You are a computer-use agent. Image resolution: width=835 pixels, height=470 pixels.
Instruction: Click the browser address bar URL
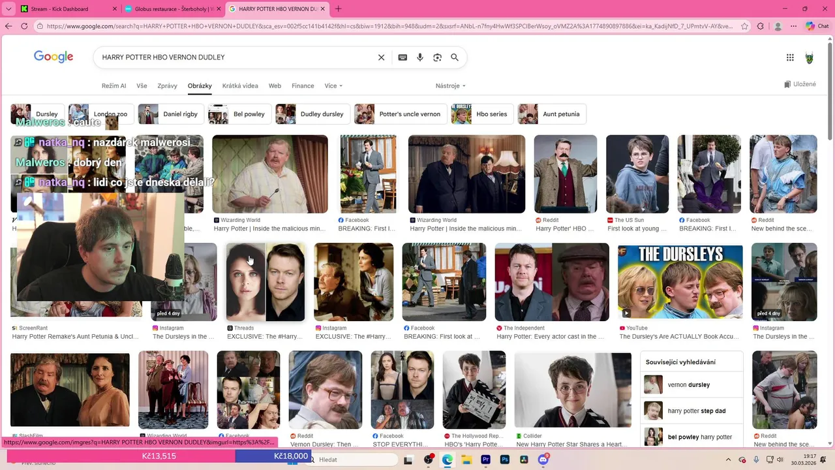click(x=389, y=26)
